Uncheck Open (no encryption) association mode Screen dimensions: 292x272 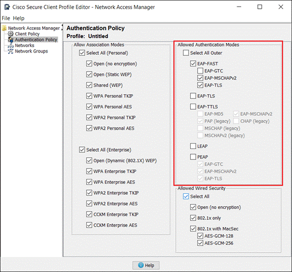89,64
